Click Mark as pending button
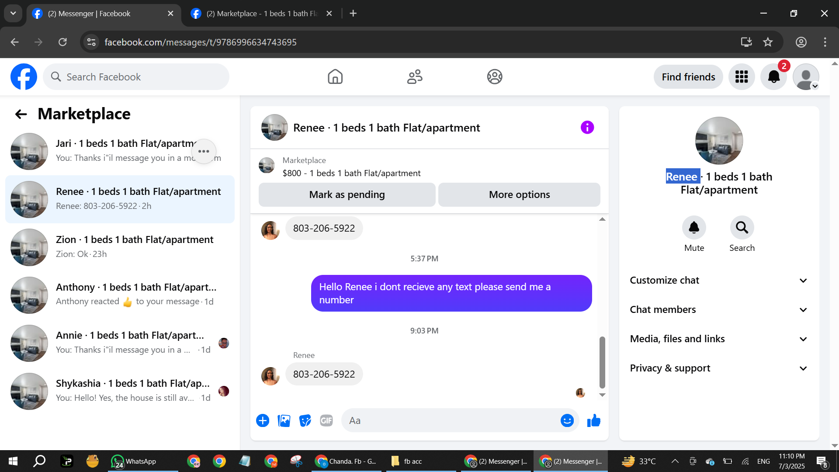Screen dimensions: 839x472 pos(347,194)
